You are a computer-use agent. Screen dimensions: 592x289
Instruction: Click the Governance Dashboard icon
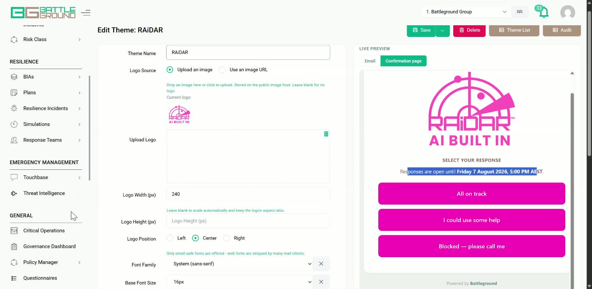14,246
